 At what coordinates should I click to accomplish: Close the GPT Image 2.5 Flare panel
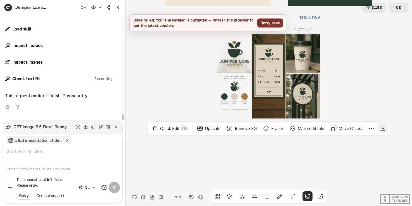pos(116,127)
